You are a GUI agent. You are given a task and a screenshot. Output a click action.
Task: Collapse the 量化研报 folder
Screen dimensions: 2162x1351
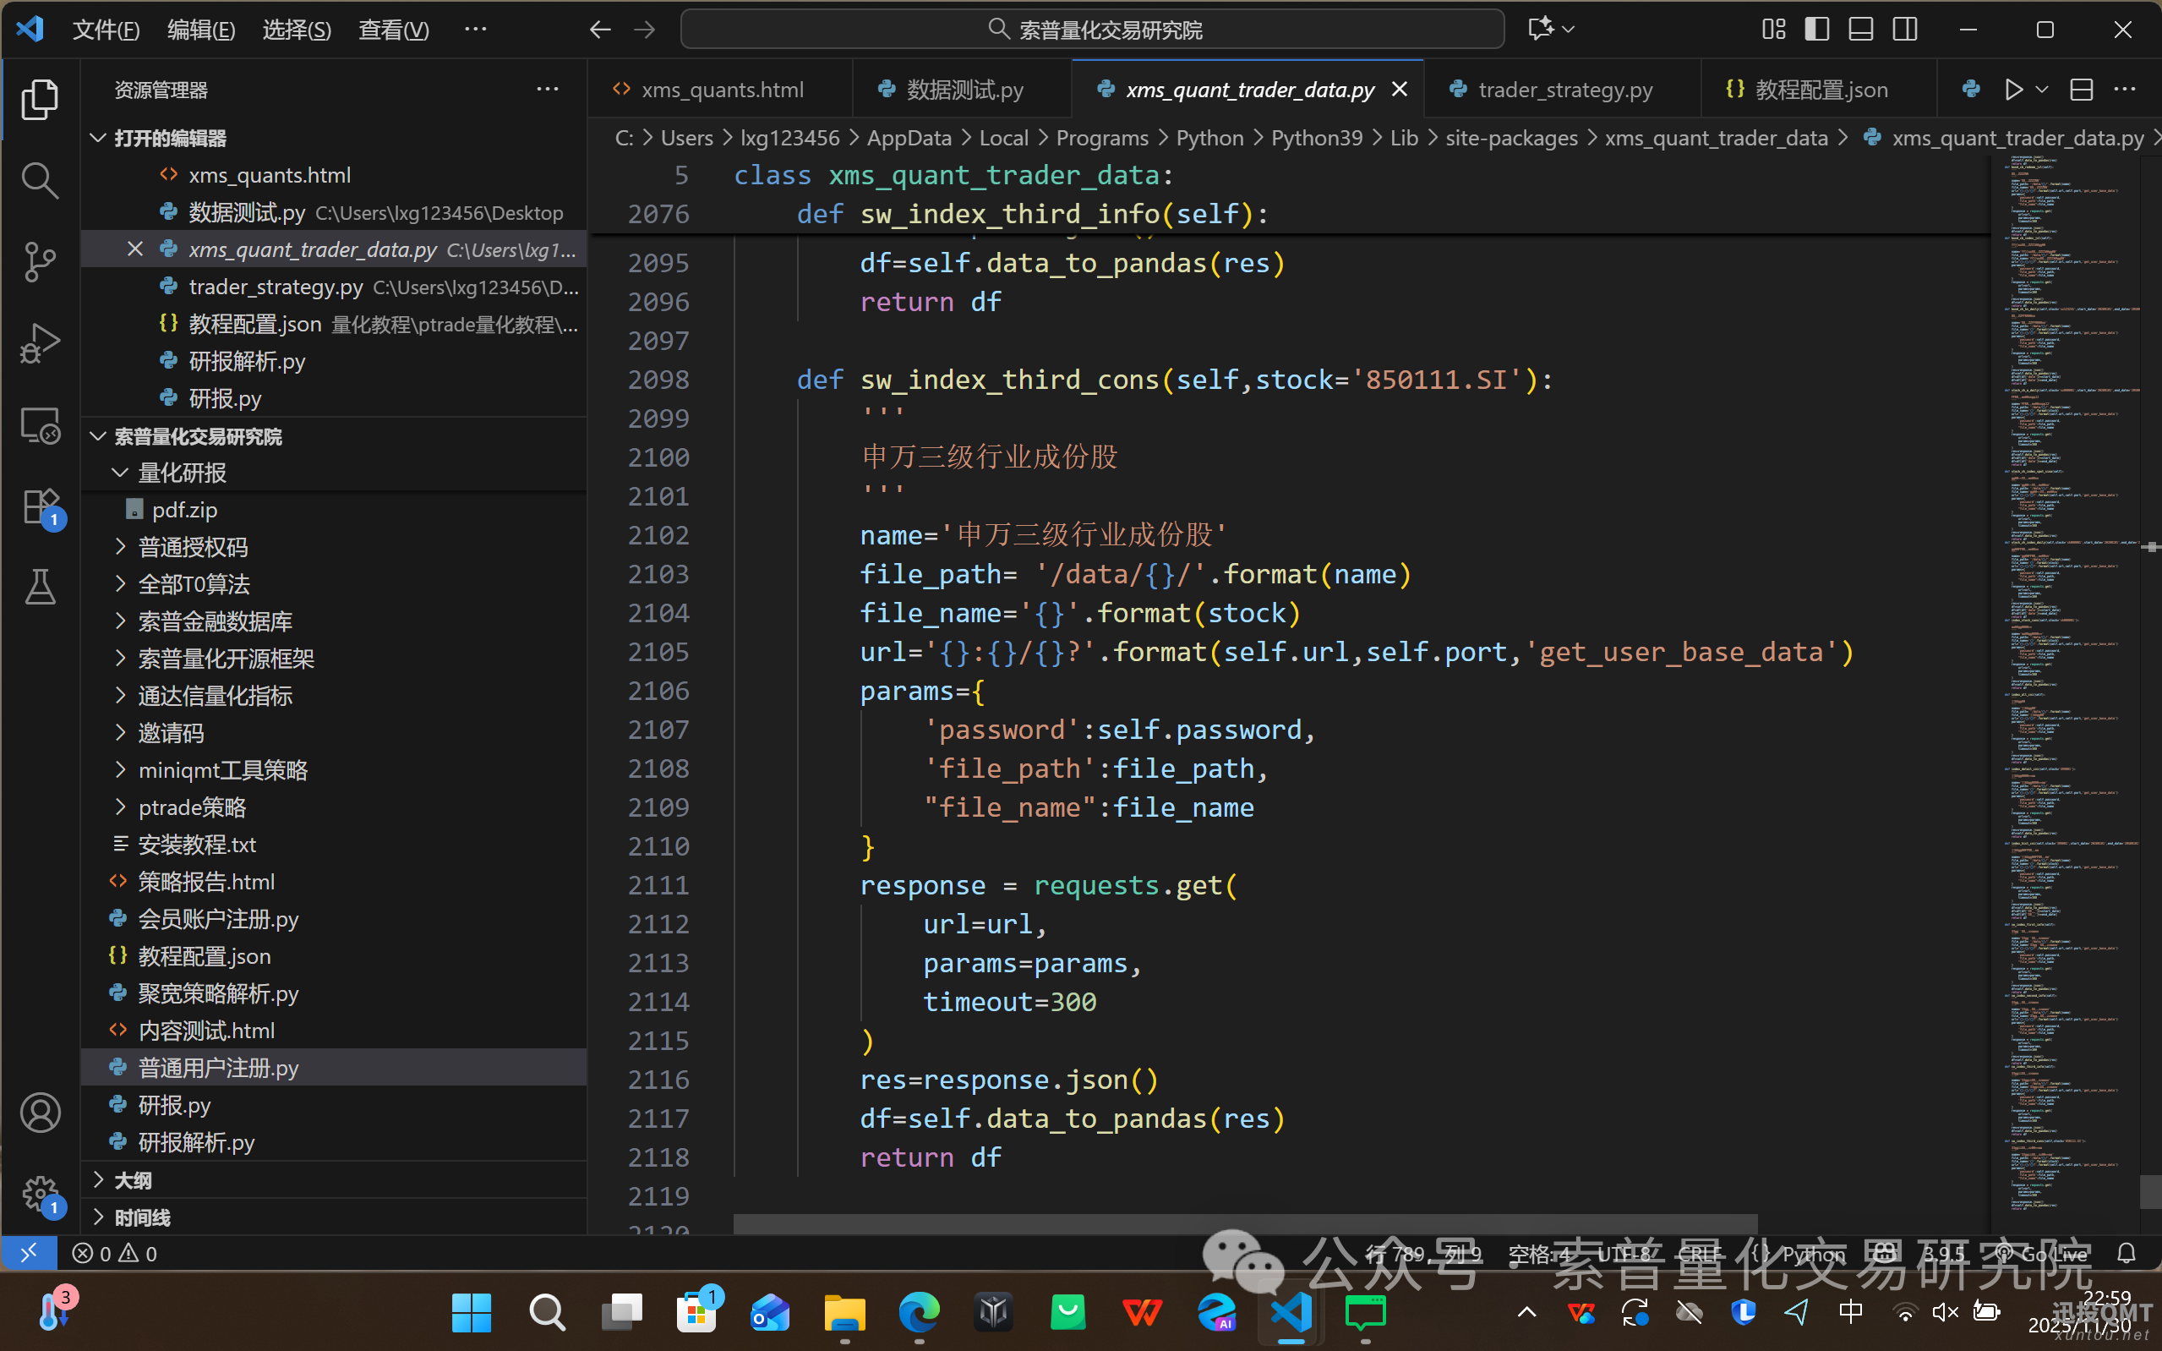coord(181,473)
